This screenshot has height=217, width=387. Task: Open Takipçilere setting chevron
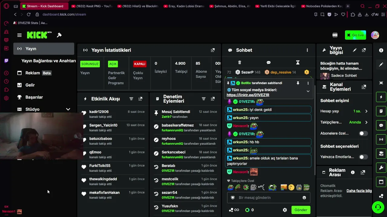pos(366,122)
